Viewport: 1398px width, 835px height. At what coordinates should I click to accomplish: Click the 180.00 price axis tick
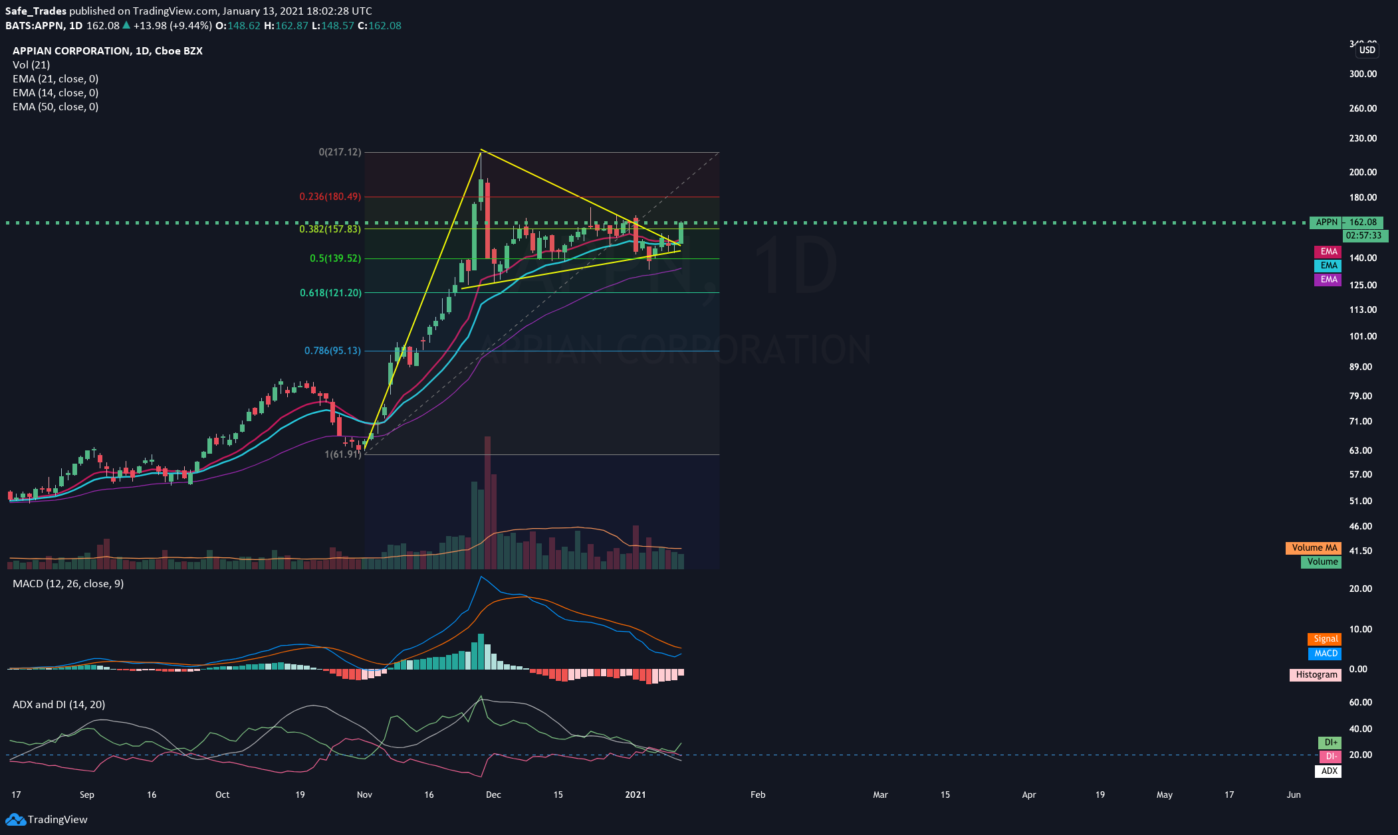click(x=1363, y=197)
